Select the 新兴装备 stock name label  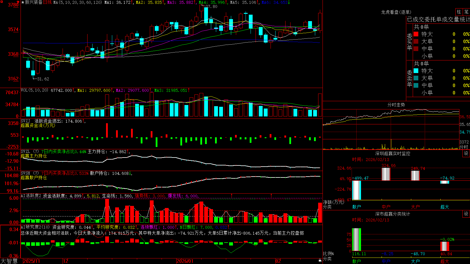click(x=34, y=2)
